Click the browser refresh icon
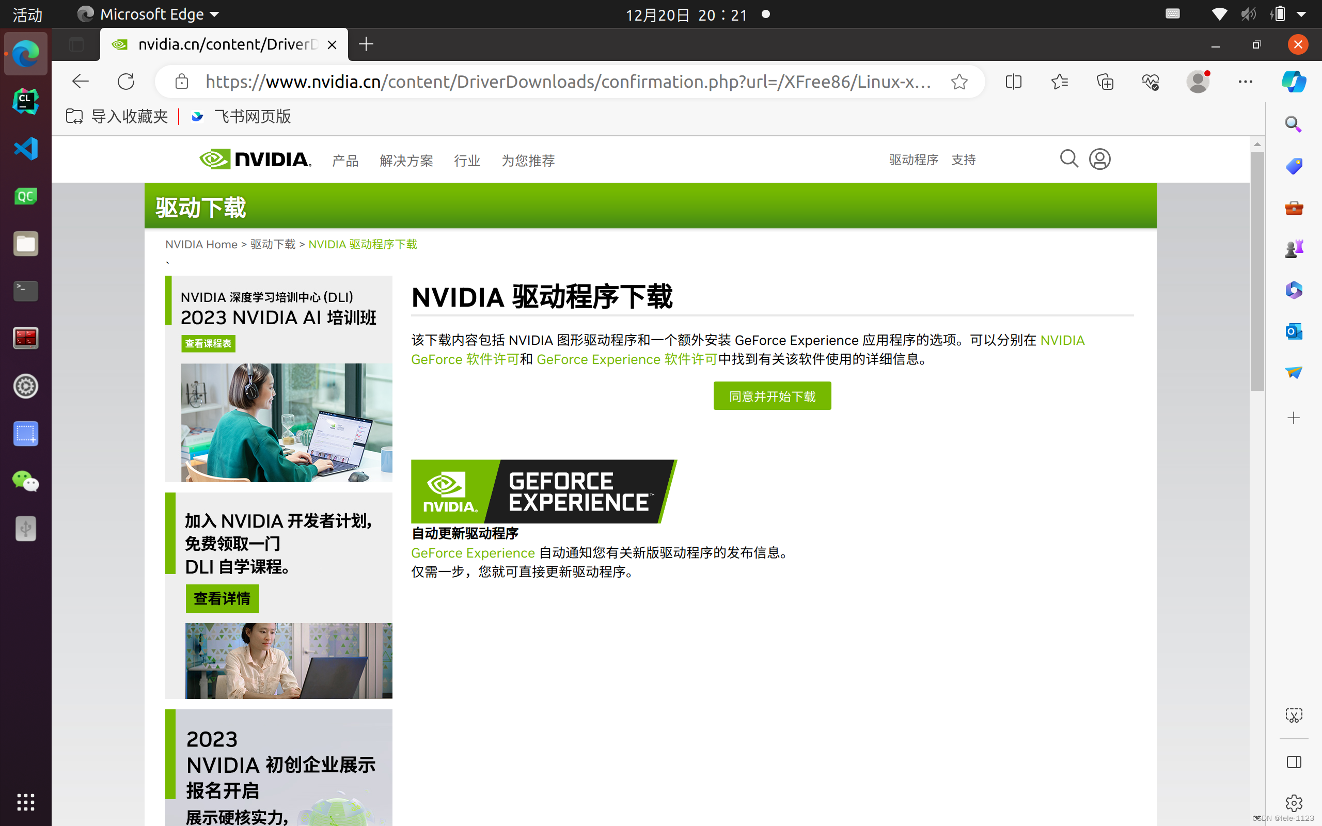 pyautogui.click(x=125, y=82)
